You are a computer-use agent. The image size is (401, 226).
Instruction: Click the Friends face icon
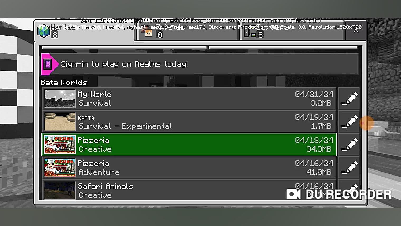[149, 33]
